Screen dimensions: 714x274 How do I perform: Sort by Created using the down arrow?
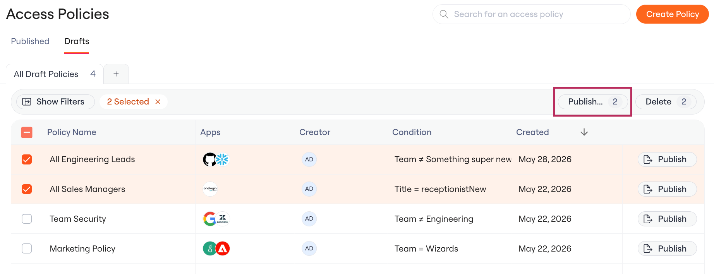[x=584, y=132]
